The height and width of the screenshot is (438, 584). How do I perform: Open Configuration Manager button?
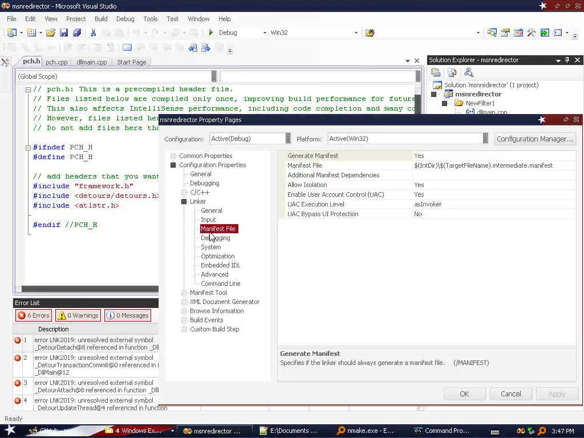[534, 139]
